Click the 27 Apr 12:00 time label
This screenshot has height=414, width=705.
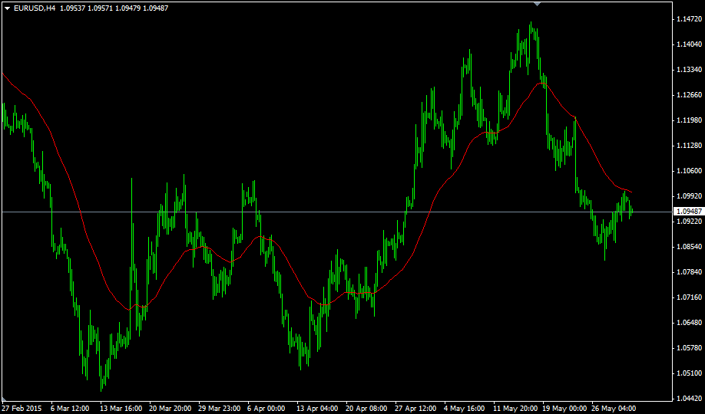click(x=416, y=409)
